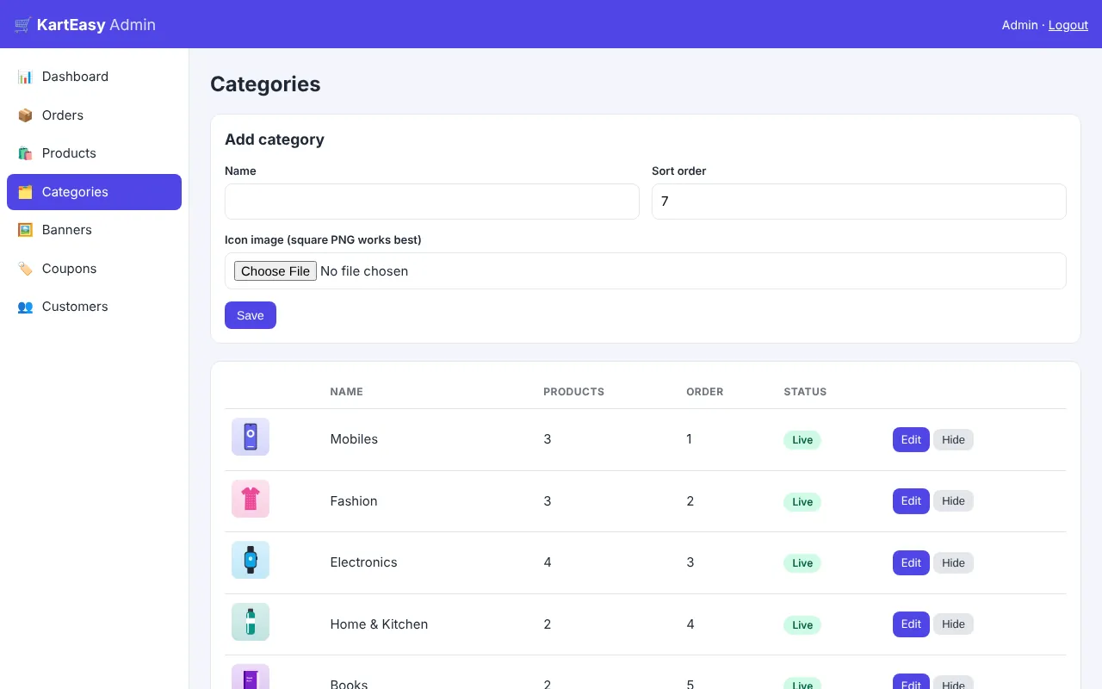Click the Electronics category smartwatch icon
This screenshot has width=1102, height=689.
[251, 560]
